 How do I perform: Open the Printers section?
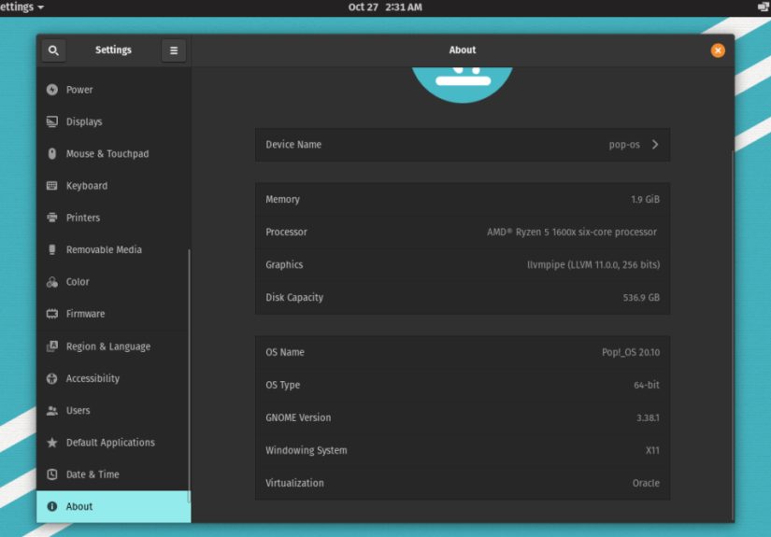pos(114,218)
